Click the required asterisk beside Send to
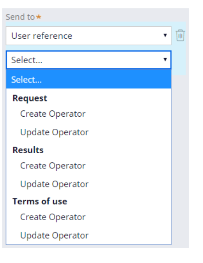Image resolution: width=203 pixels, height=263 pixels. [x=39, y=17]
